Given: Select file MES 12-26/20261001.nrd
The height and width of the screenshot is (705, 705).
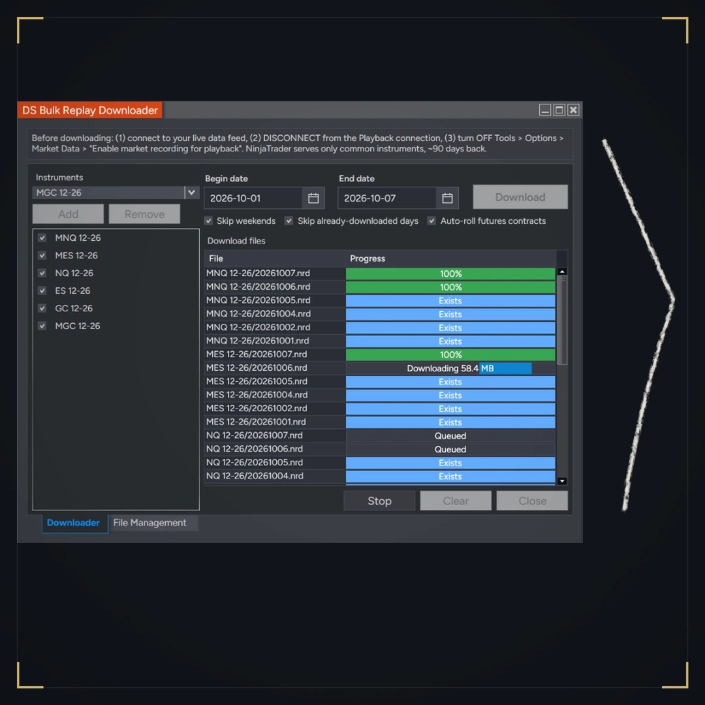Looking at the screenshot, I should coord(256,422).
